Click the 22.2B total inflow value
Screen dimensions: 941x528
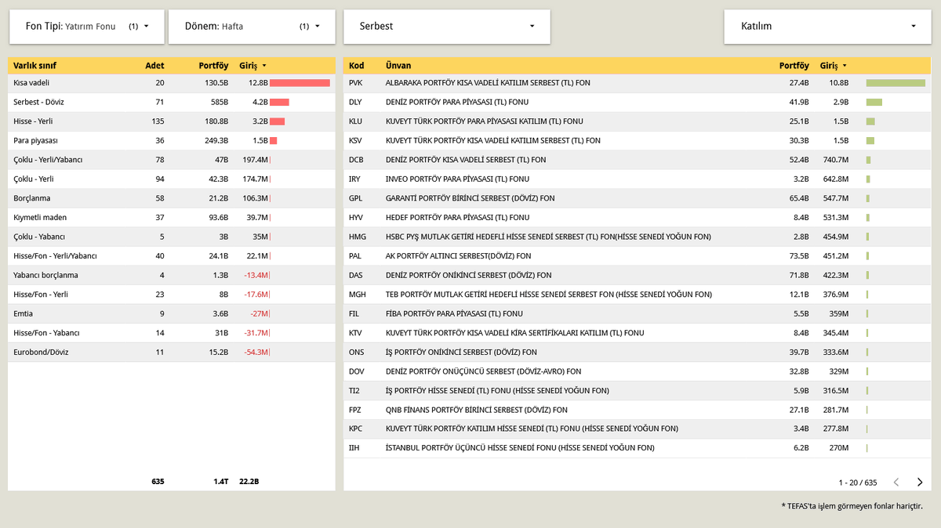[x=249, y=481]
